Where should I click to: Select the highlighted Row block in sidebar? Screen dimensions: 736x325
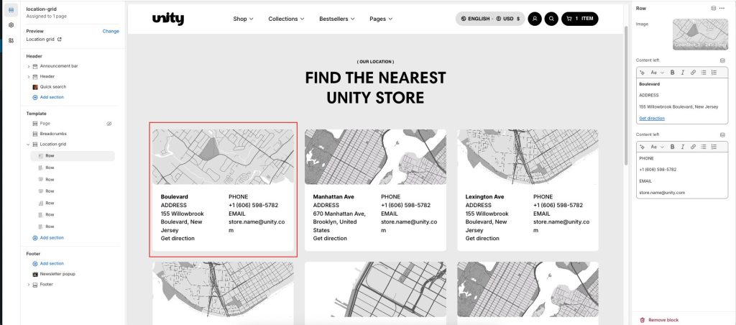click(73, 156)
